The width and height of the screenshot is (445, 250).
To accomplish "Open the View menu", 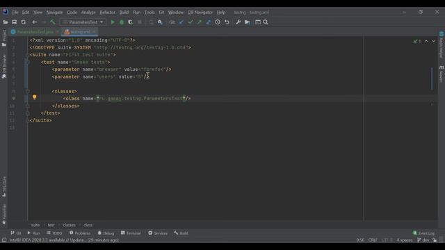I will (38, 12).
